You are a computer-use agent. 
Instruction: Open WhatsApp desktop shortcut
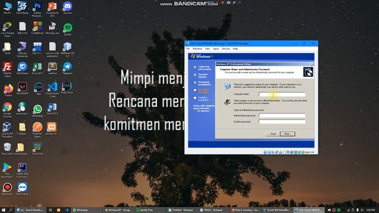click(37, 111)
